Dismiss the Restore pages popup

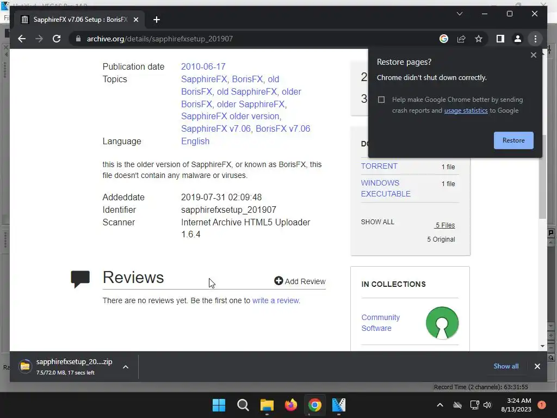coord(533,55)
